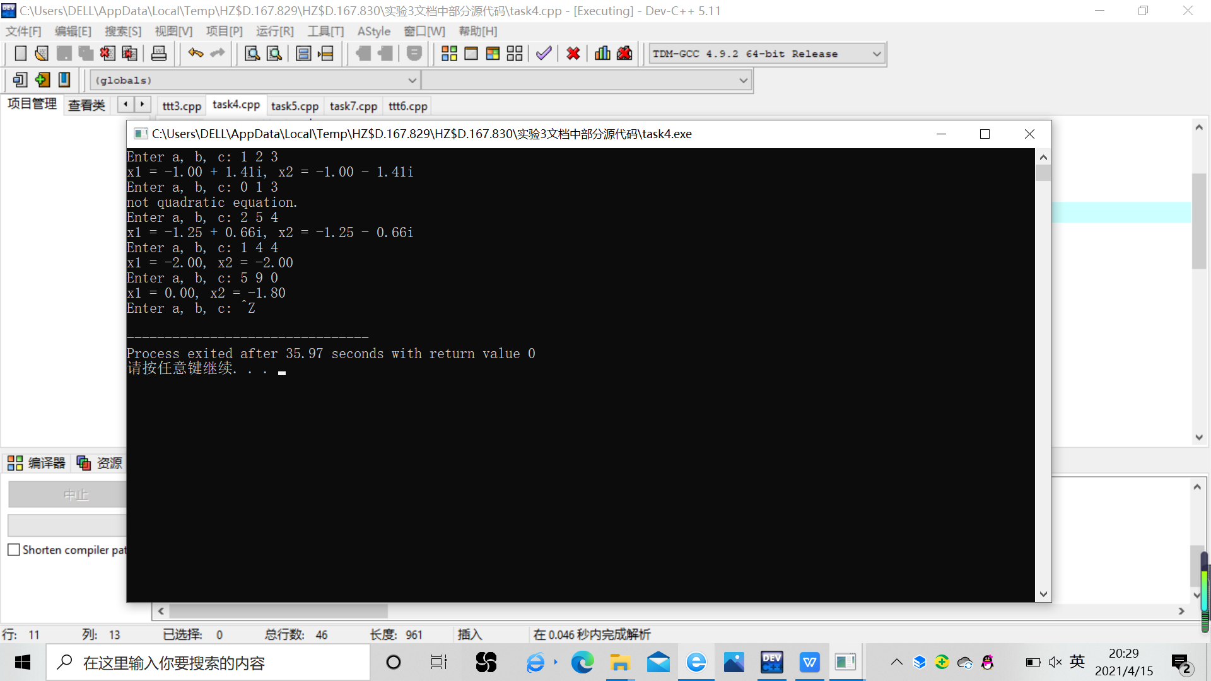The width and height of the screenshot is (1211, 681).
Task: Click the purple Syntax Check checkmark
Action: [x=544, y=54]
